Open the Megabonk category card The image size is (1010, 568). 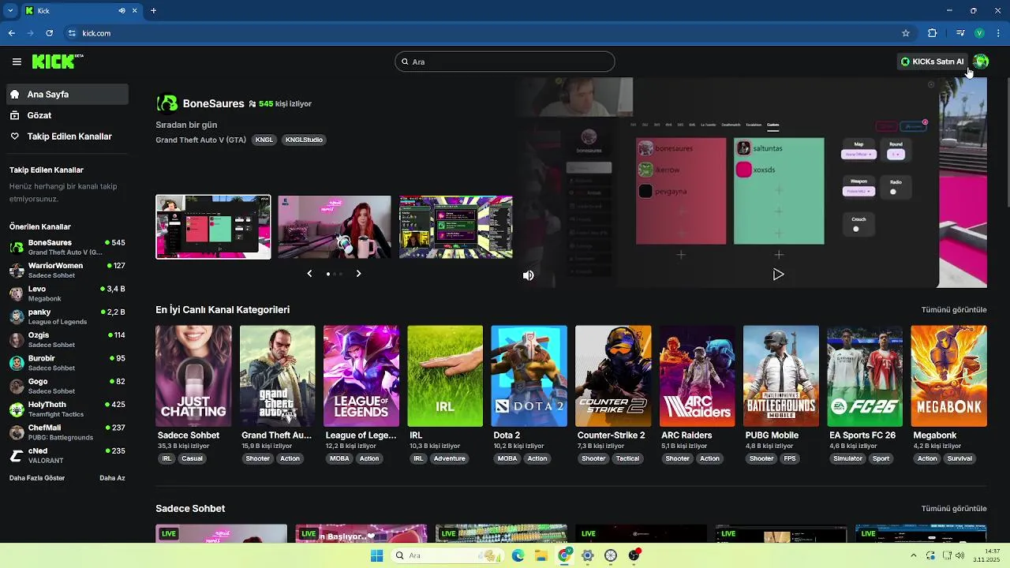[x=949, y=376]
